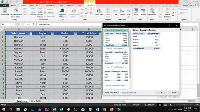Click the Power View icon
This screenshot has width=200, height=112.
108,13
